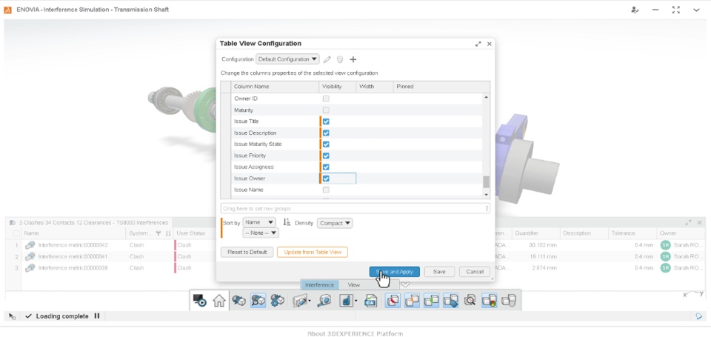Screen dimensions: 711x337
Task: Click the column list vertical scrollbar thumb
Action: click(486, 182)
